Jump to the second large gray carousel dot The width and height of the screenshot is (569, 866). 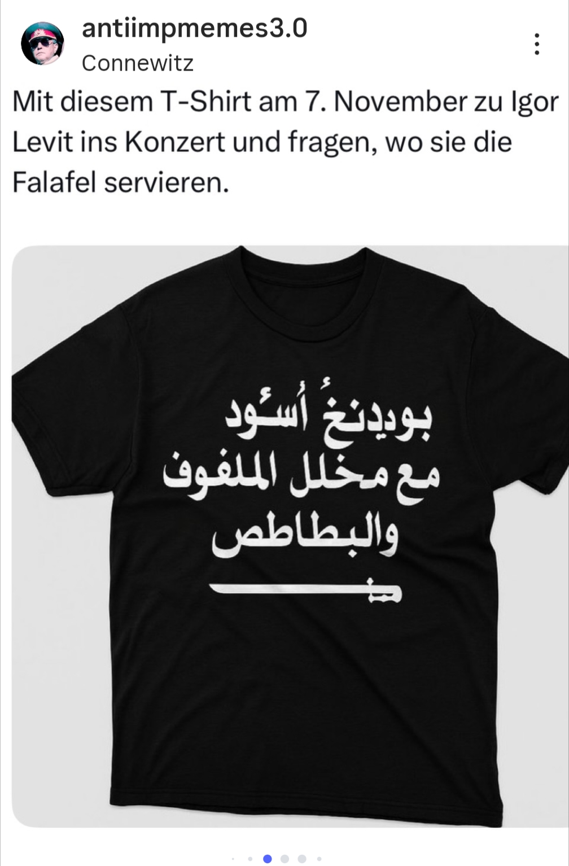pos(302,859)
